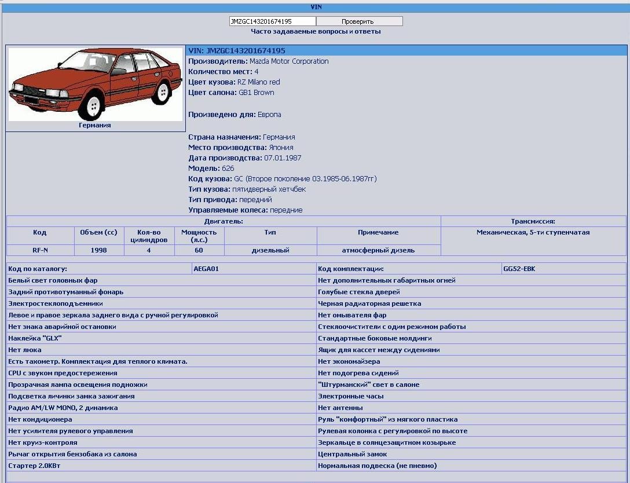Click the Проверить button

point(359,21)
